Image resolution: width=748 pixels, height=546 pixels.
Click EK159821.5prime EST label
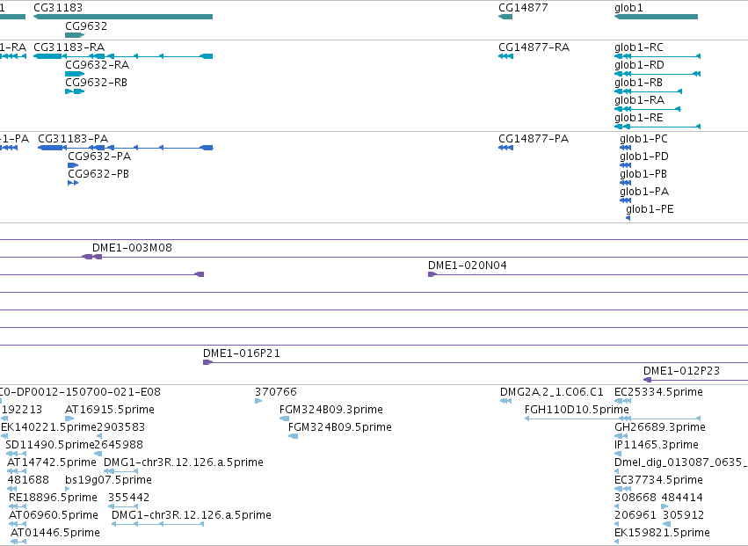pos(662,533)
